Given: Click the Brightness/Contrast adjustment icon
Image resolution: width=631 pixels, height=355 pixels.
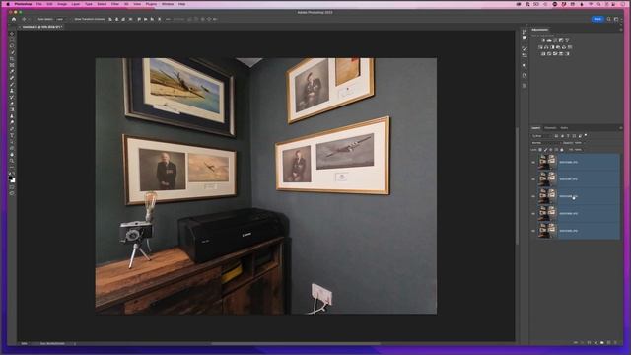Looking at the screenshot, I should coord(543,40).
